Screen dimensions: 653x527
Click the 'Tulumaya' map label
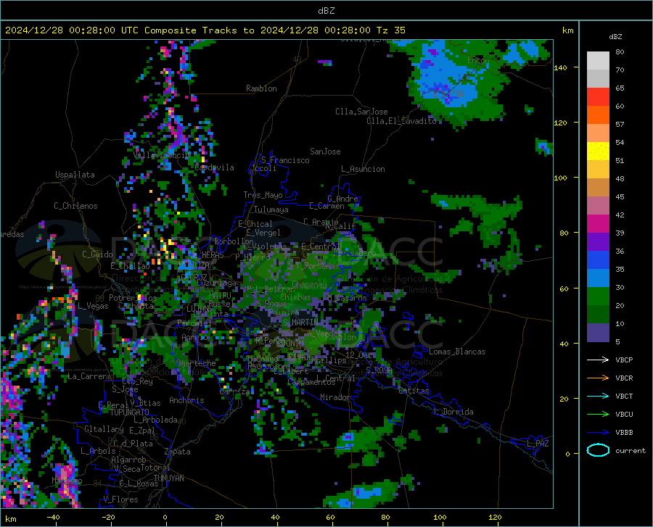click(x=271, y=209)
